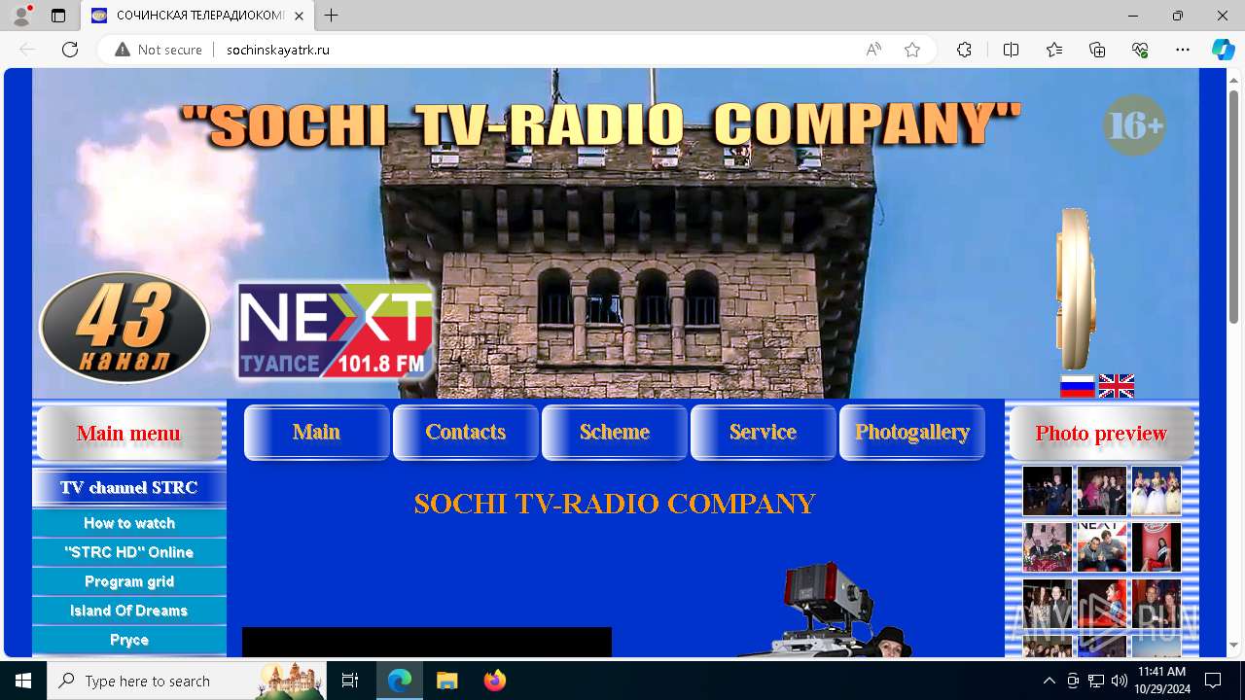Open the Pryce link
The width and height of the screenshot is (1245, 700).
(x=129, y=640)
